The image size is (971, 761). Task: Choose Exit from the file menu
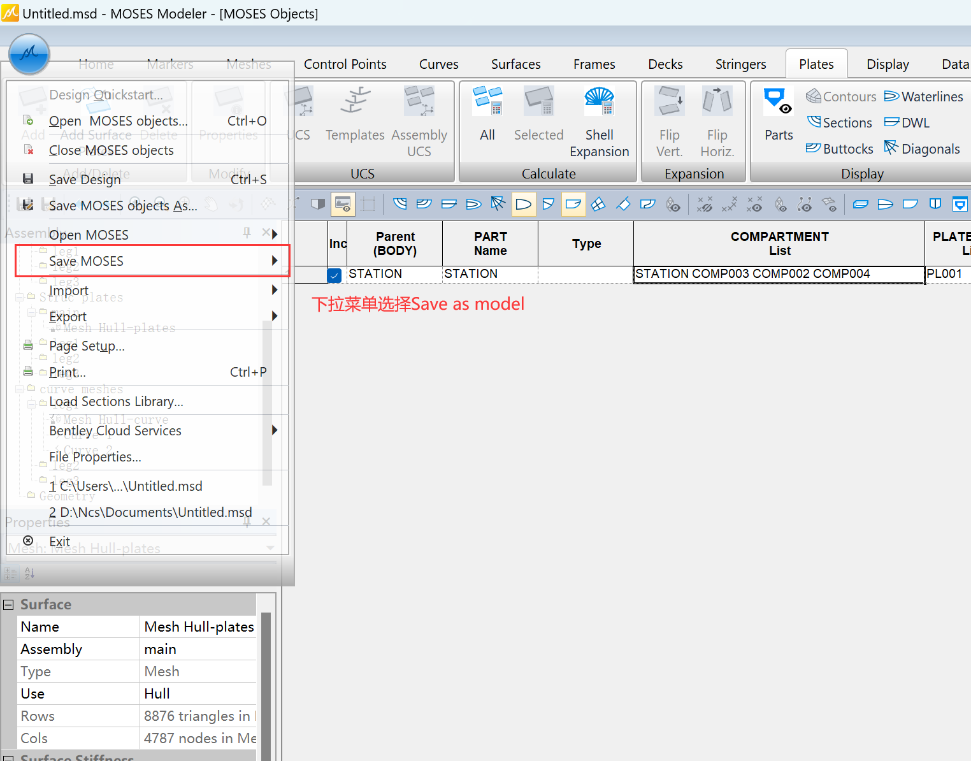click(59, 541)
